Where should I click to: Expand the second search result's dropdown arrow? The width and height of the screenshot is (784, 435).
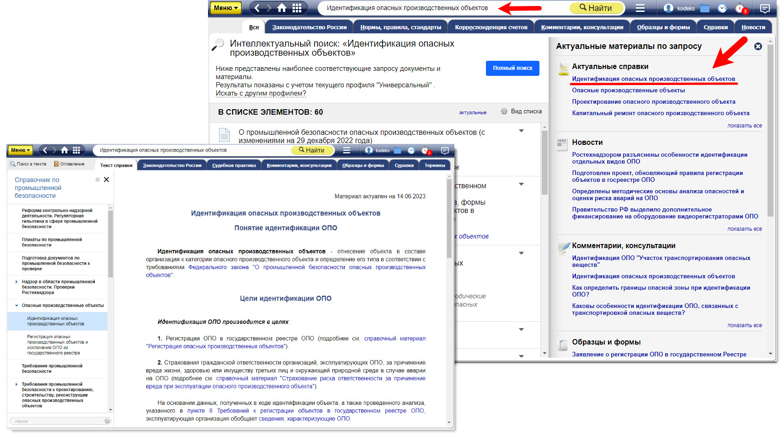point(521,184)
